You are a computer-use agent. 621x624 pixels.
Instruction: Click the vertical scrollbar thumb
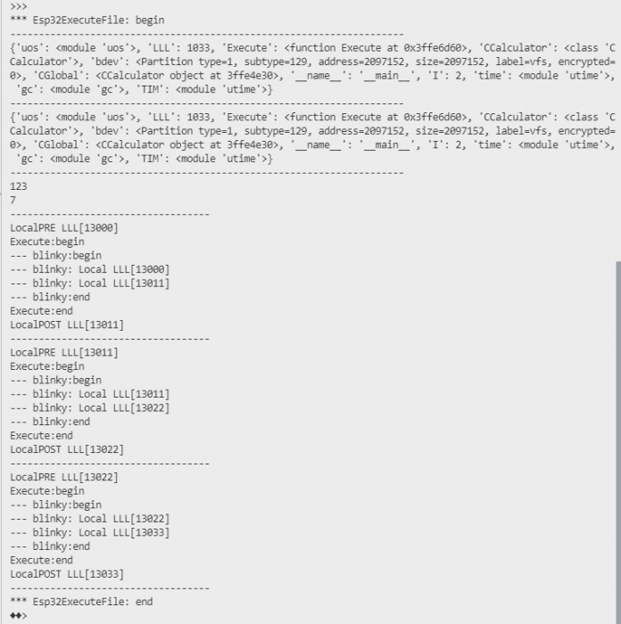pyautogui.click(x=618, y=442)
